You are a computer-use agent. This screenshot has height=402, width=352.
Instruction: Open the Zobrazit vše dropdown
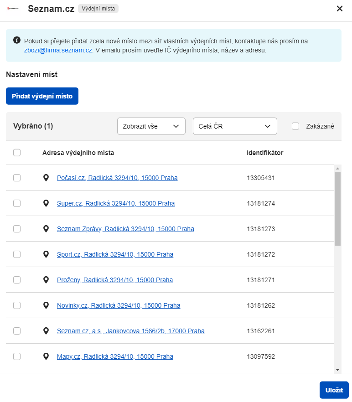coord(151,126)
